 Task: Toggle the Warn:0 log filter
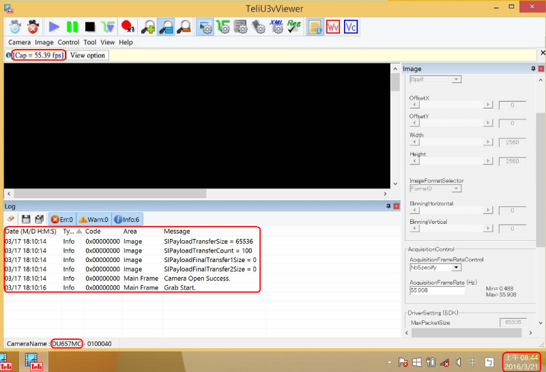(x=93, y=219)
